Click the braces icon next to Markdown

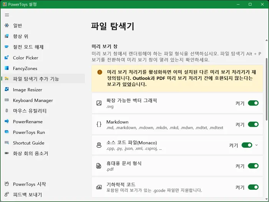click(99, 124)
